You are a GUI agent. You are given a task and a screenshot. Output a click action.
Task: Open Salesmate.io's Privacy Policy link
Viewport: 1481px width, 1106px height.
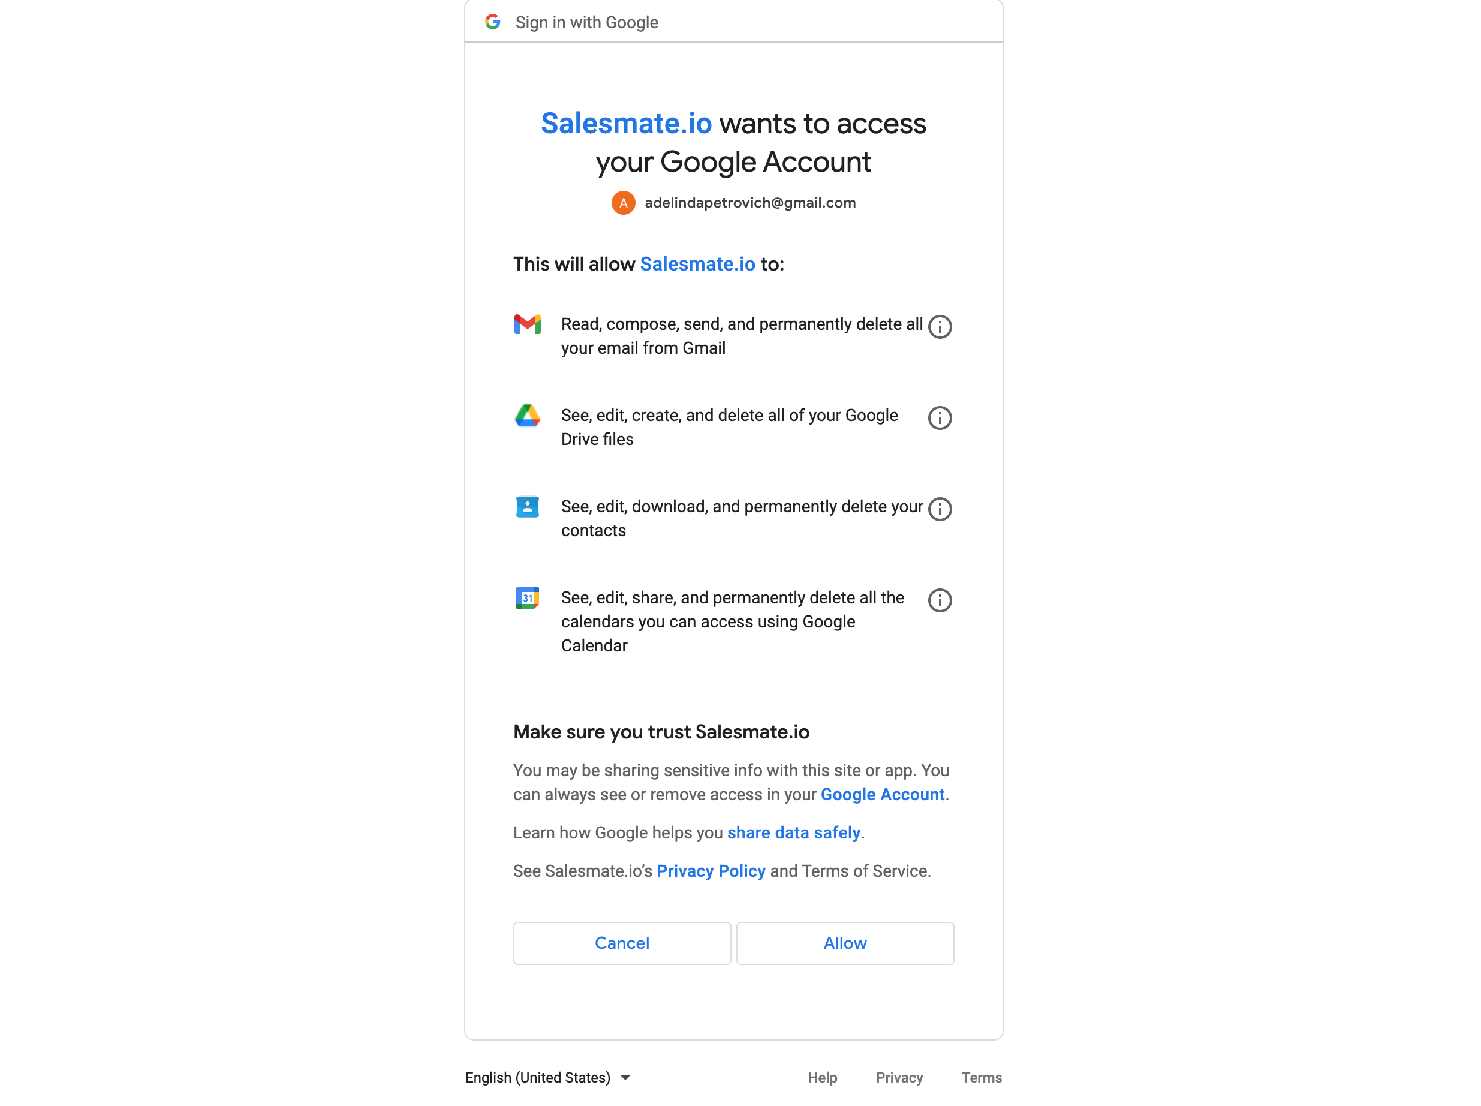(710, 870)
